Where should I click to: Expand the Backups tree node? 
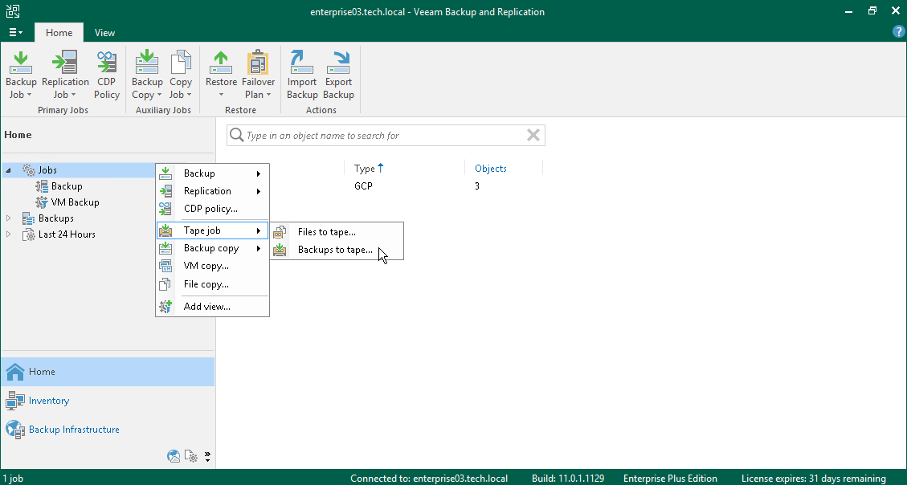point(8,218)
